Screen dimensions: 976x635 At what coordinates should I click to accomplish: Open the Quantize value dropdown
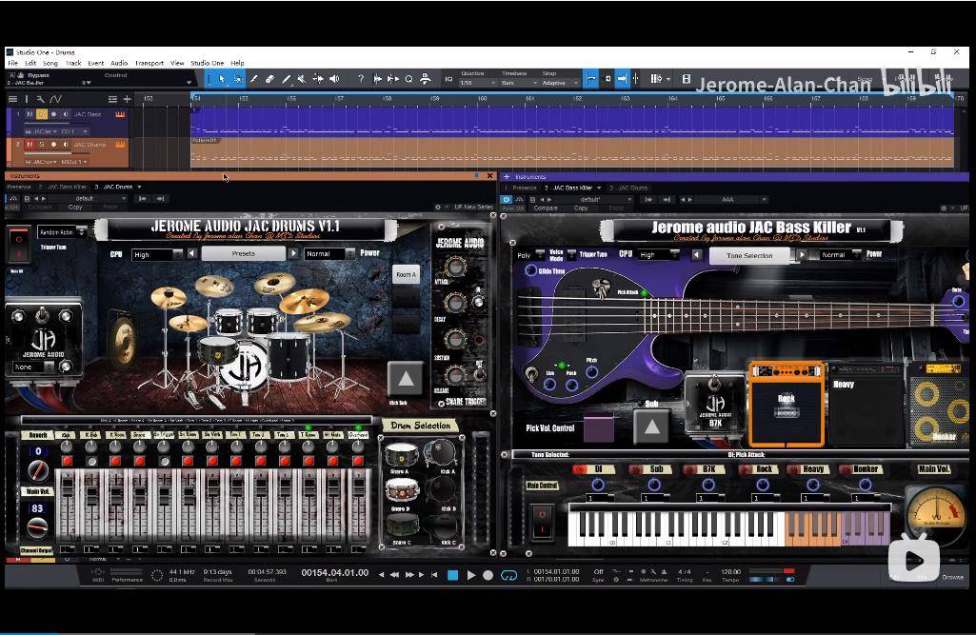(x=478, y=83)
